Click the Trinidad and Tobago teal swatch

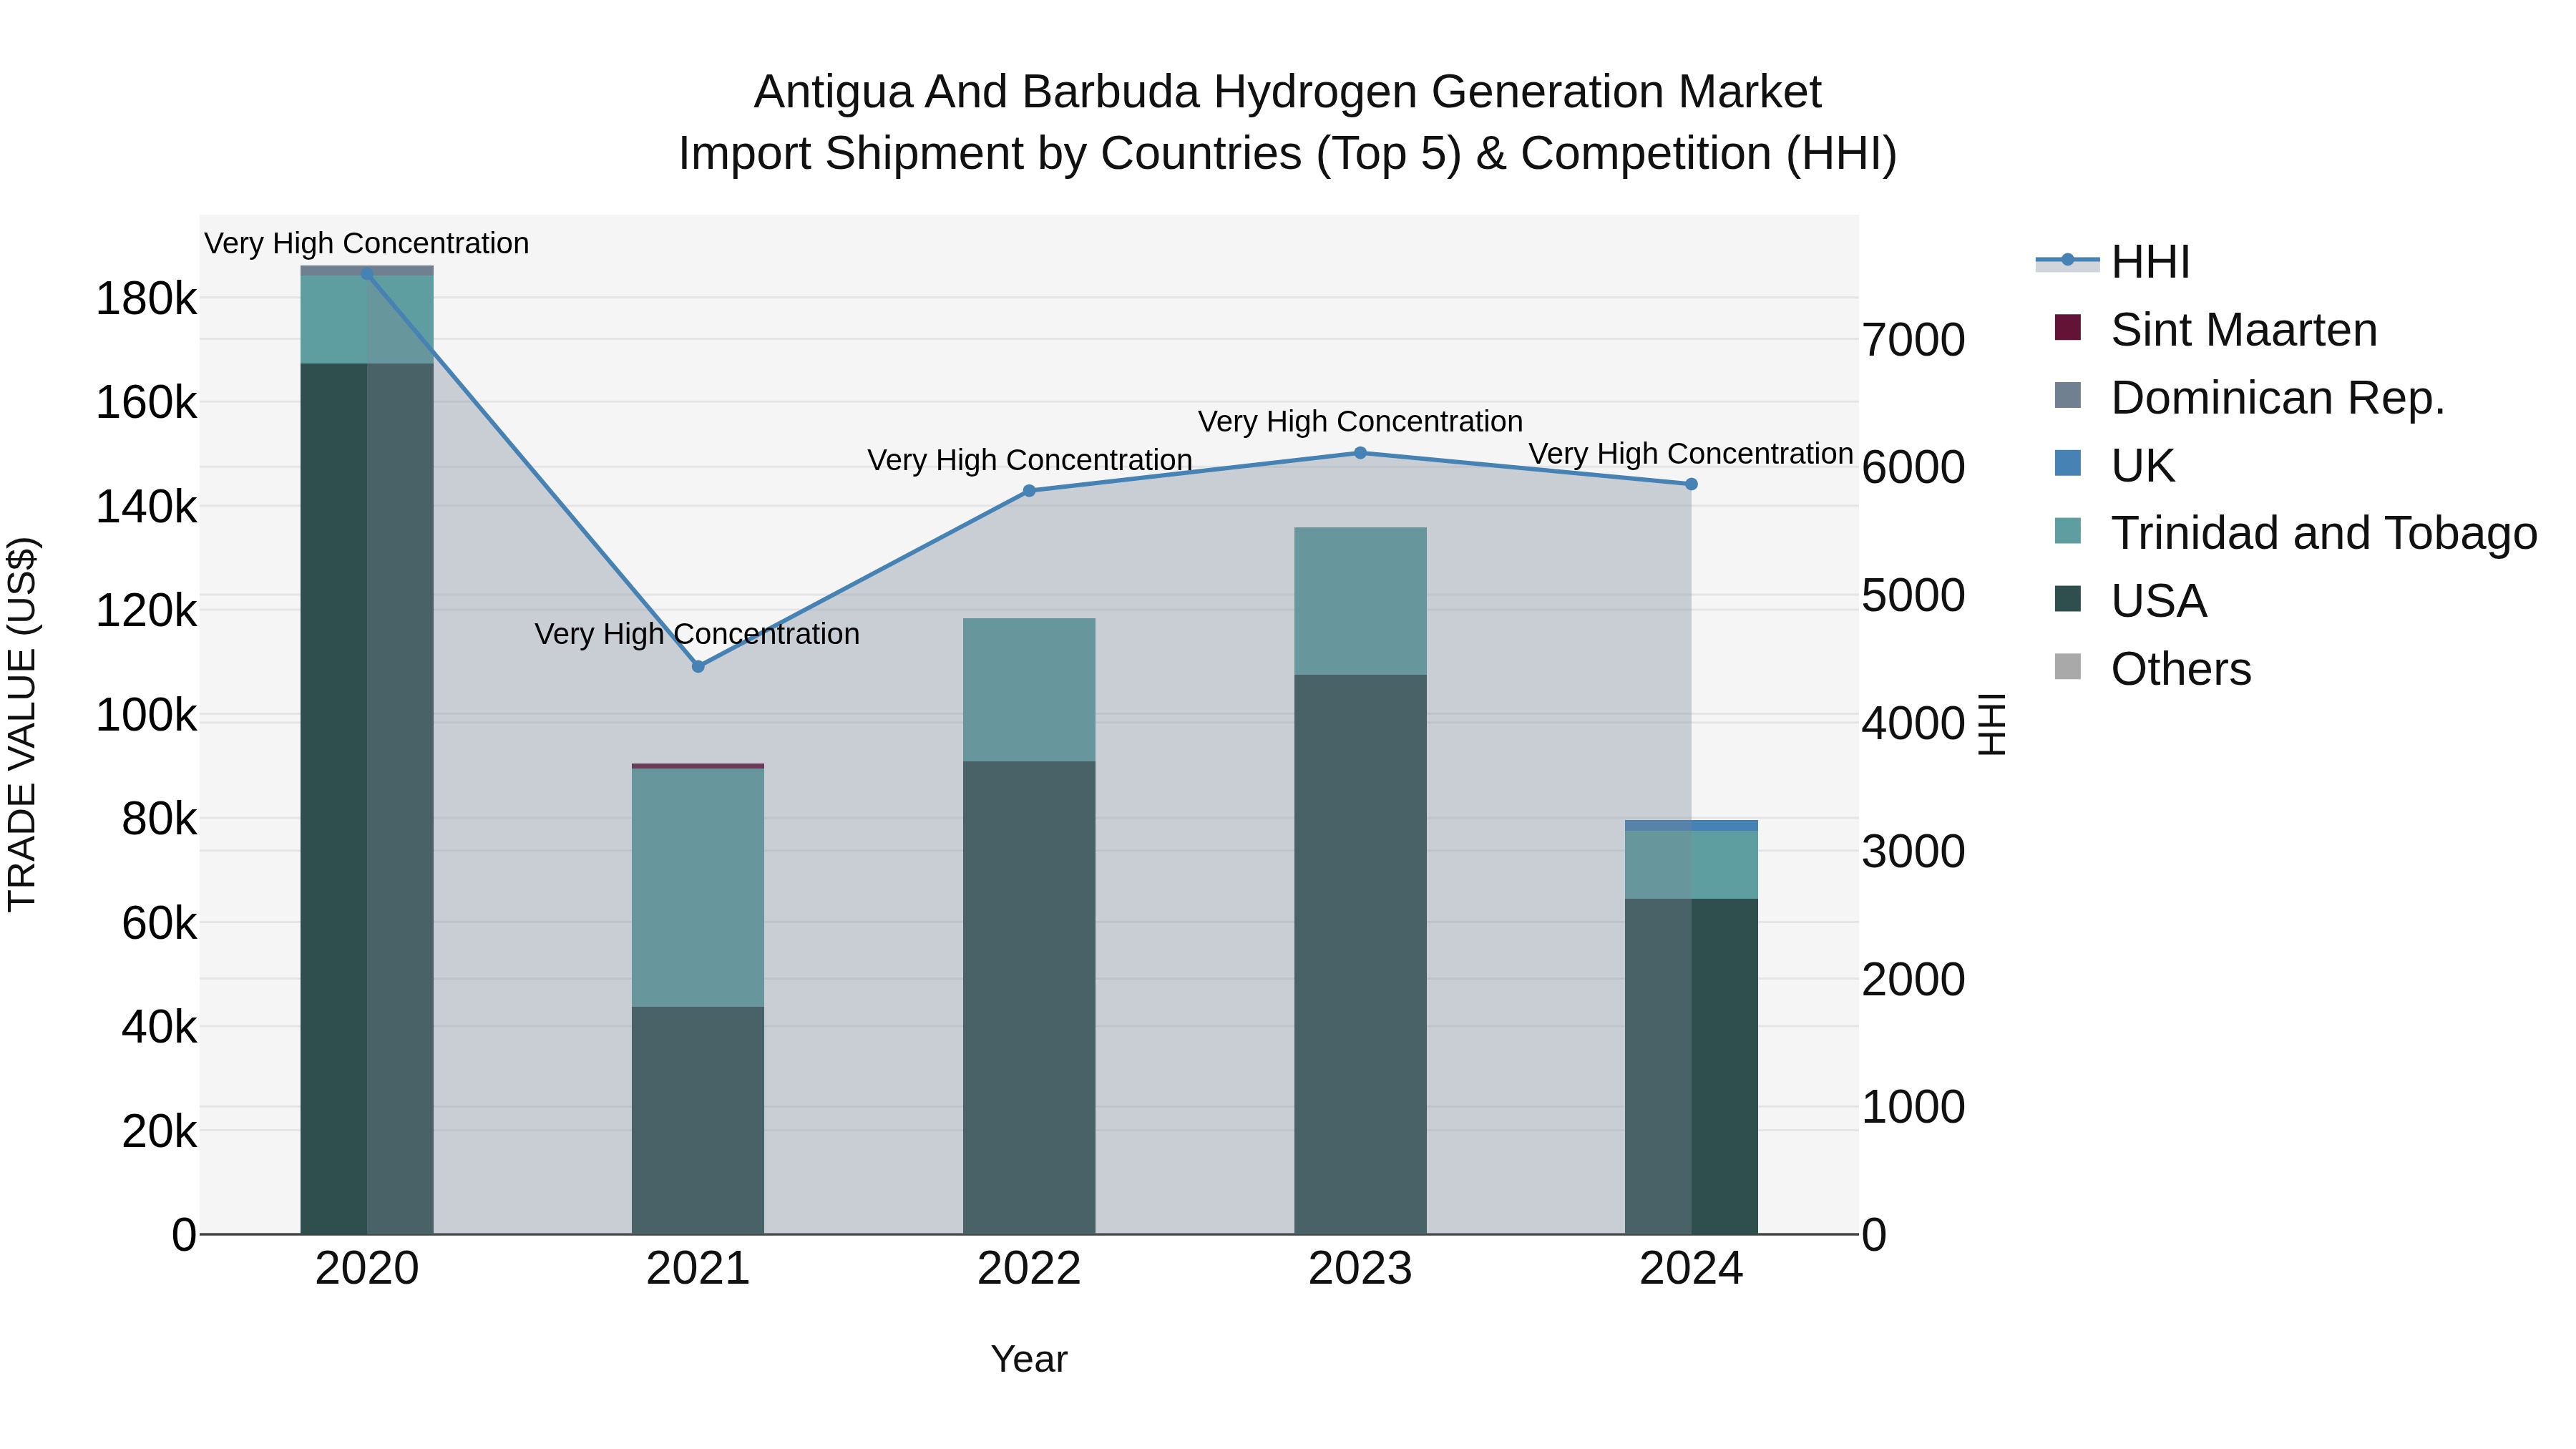[2067, 531]
